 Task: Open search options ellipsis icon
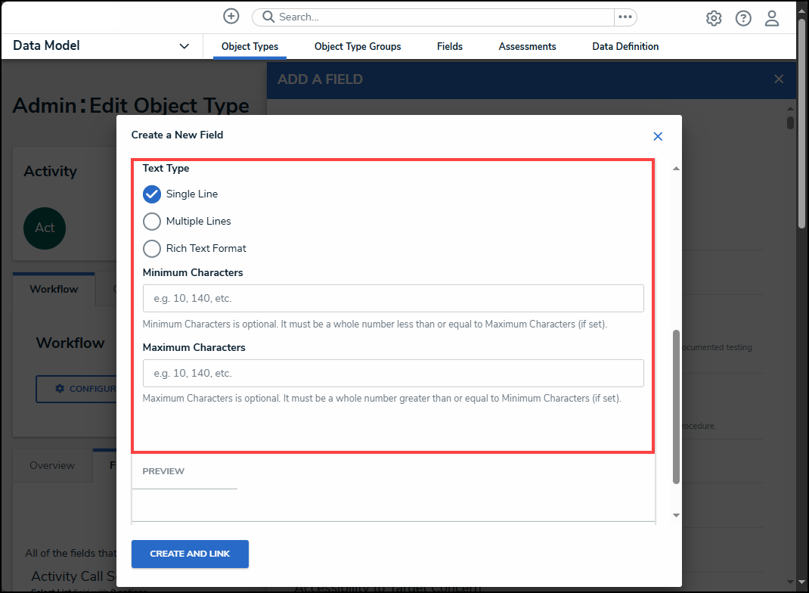(625, 17)
